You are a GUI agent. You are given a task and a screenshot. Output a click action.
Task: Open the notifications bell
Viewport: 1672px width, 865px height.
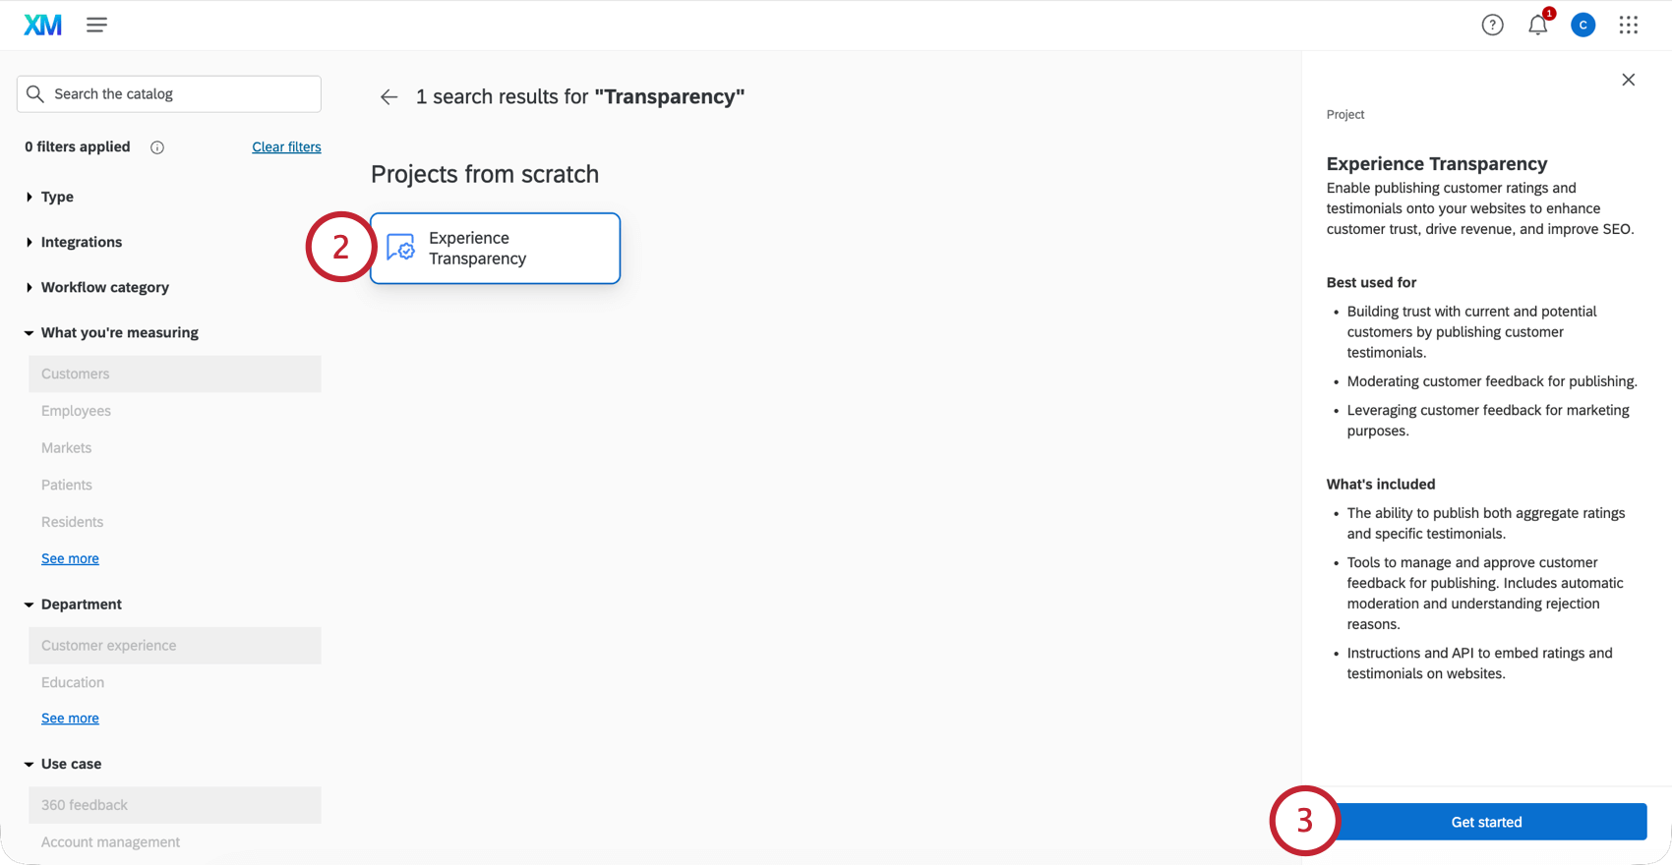click(1537, 25)
